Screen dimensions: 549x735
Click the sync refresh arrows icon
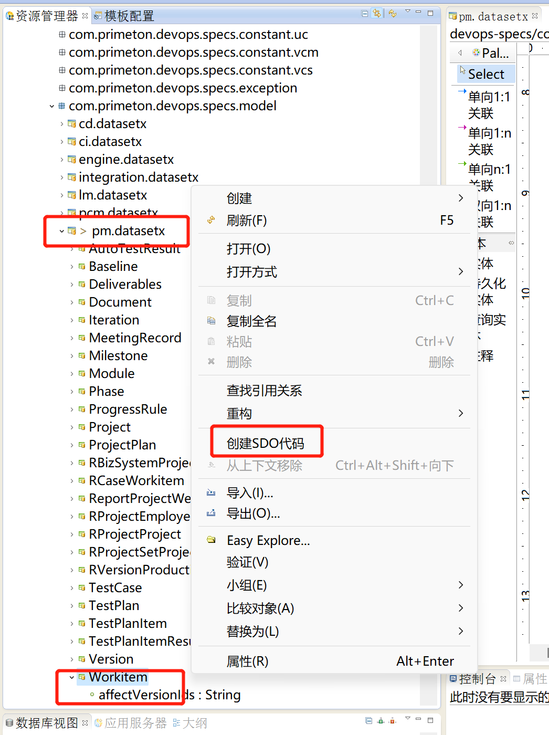(x=393, y=14)
